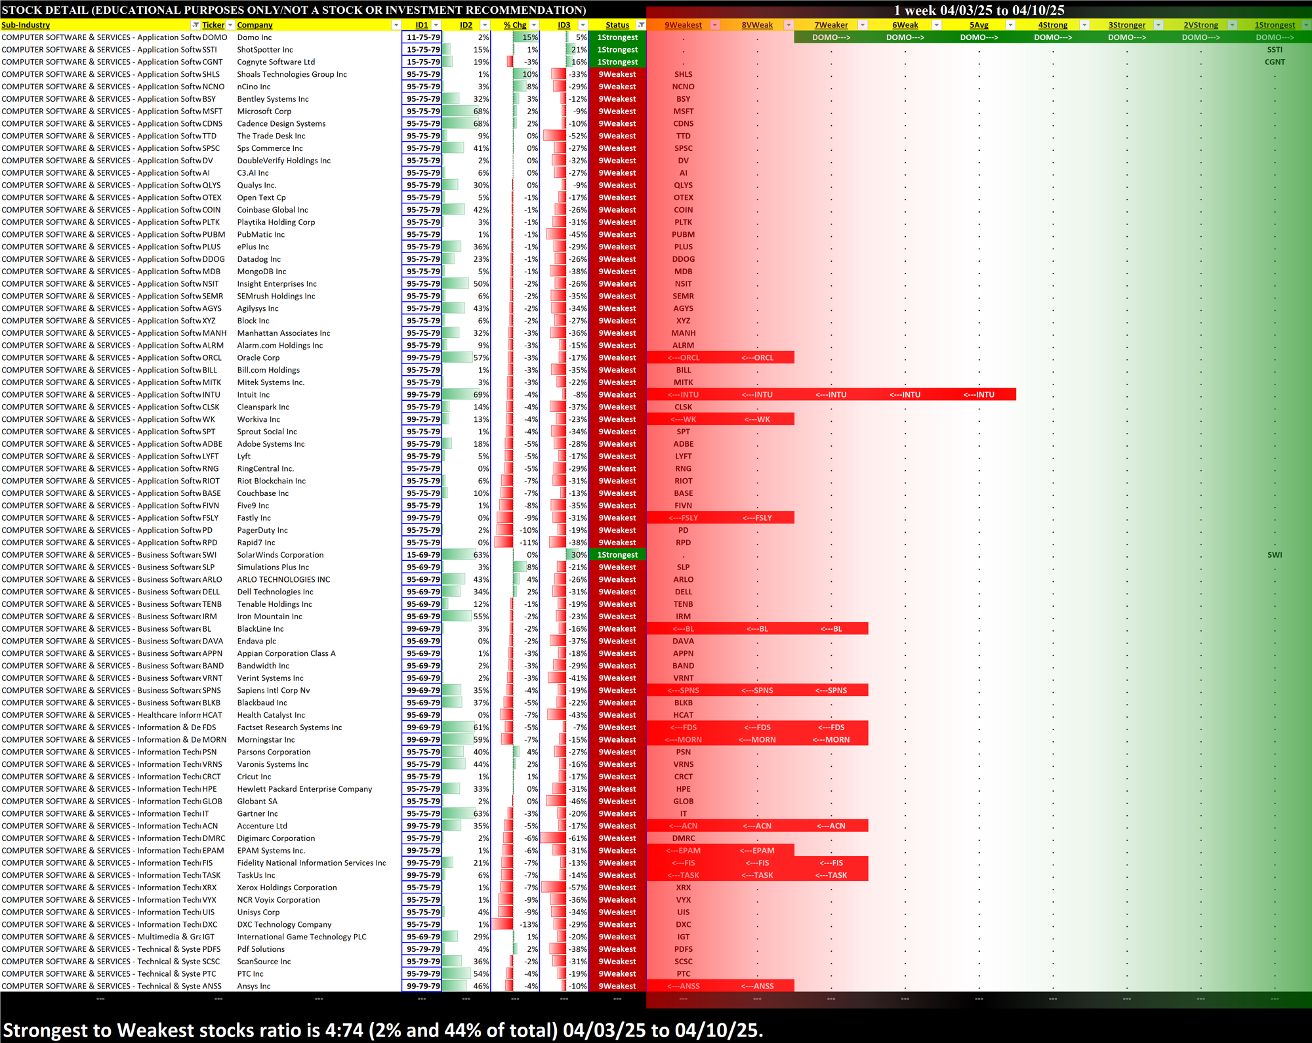Click the red <---ORCL cell under 8VWeak

click(x=757, y=358)
